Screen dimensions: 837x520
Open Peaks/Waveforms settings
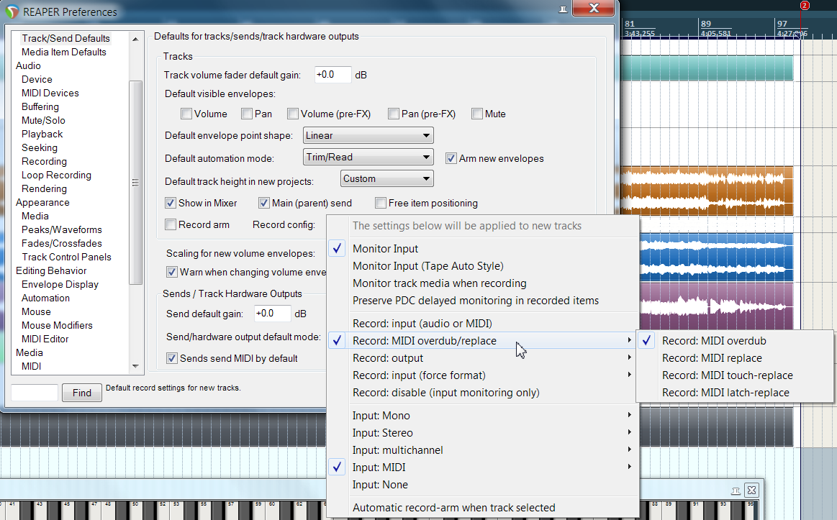pyautogui.click(x=61, y=229)
